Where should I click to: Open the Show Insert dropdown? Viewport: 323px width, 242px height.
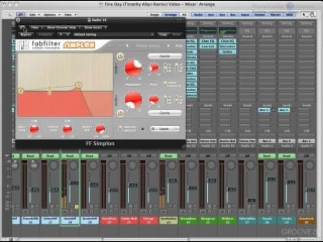[95, 27]
